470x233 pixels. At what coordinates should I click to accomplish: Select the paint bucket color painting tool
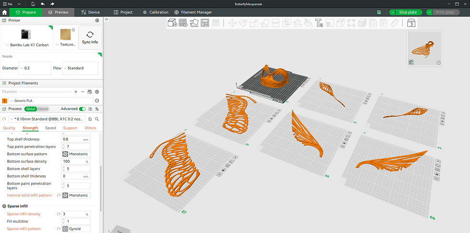click(x=308, y=23)
